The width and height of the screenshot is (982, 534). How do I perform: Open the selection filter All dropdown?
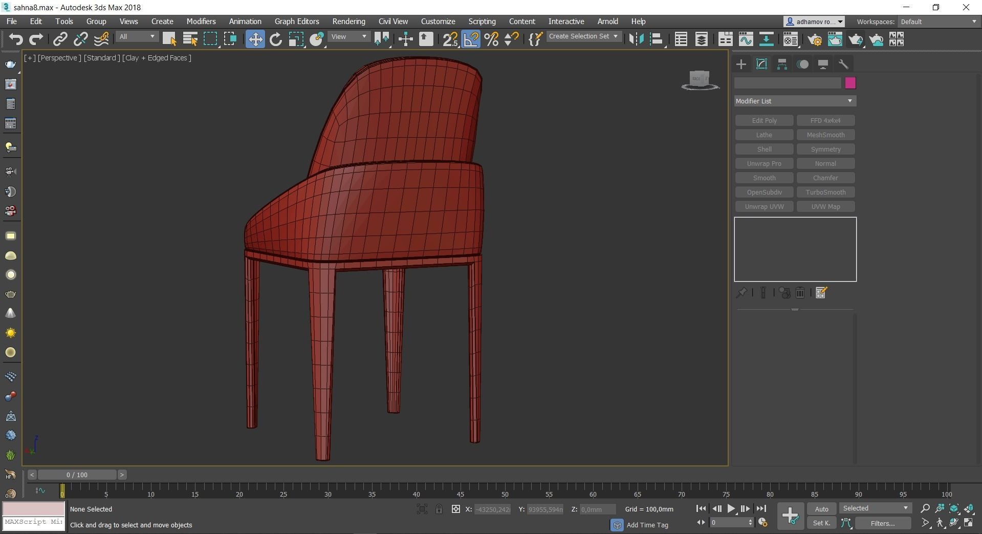pos(137,37)
